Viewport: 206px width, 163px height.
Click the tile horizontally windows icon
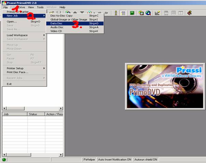click(173, 13)
